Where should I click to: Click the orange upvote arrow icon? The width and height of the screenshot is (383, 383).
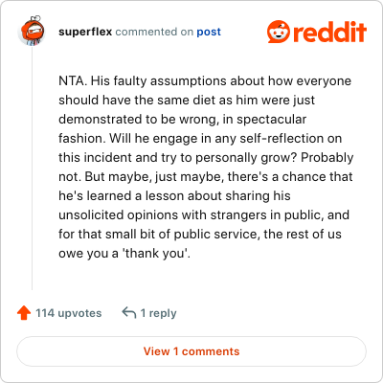(24, 313)
